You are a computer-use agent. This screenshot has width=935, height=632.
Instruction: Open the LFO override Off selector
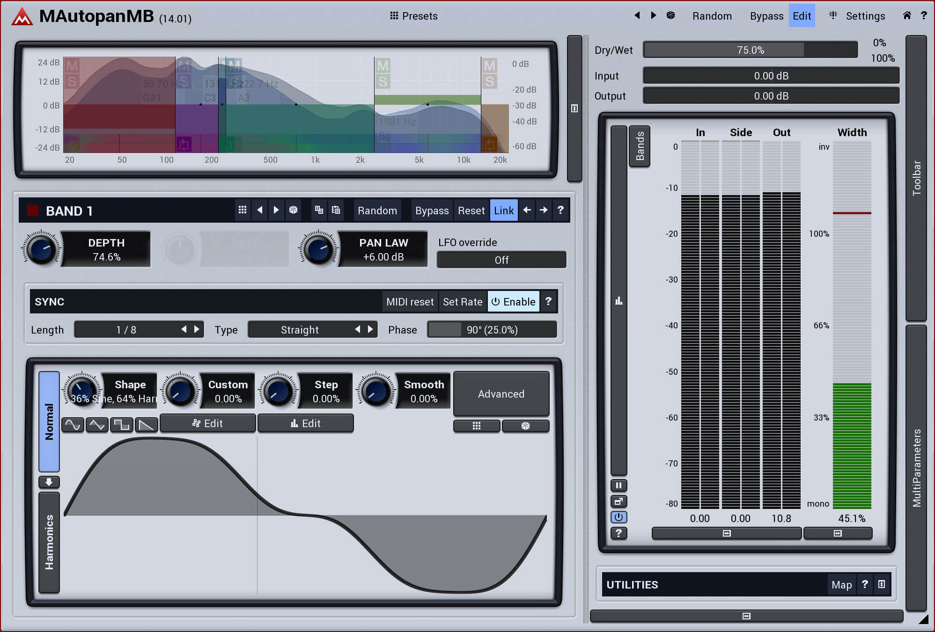501,260
